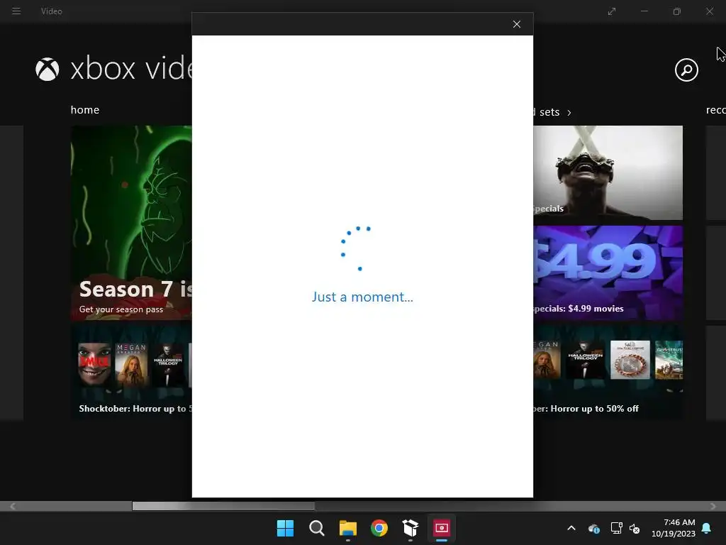The width and height of the screenshot is (726, 545).
Task: Open notifications bell icon
Action: point(707,528)
